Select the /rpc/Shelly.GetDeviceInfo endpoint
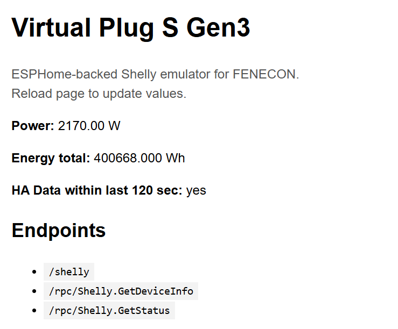 click(x=121, y=291)
